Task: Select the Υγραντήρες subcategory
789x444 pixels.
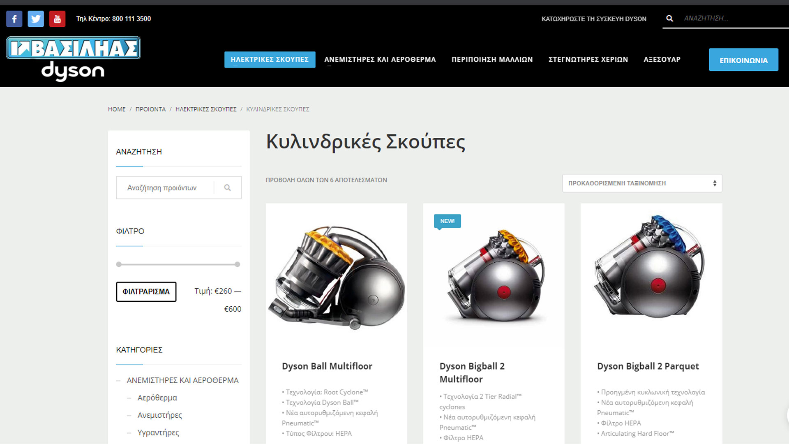Action: tap(158, 433)
